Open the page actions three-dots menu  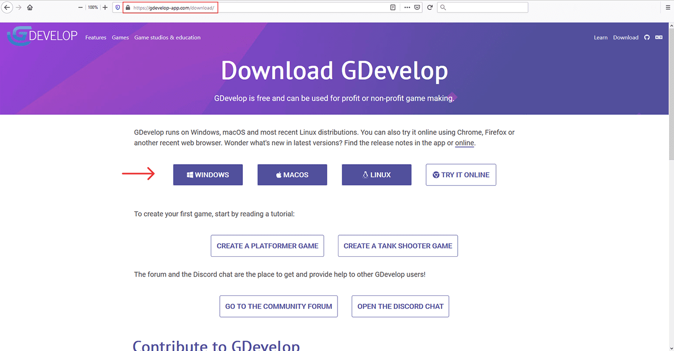click(x=407, y=7)
